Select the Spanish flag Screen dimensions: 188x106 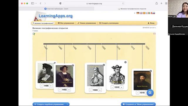coord(144,13)
